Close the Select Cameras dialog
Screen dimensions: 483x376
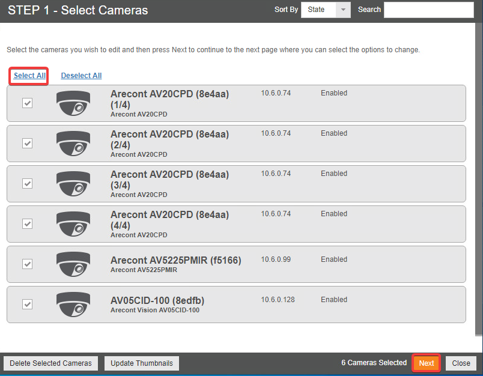coord(461,363)
